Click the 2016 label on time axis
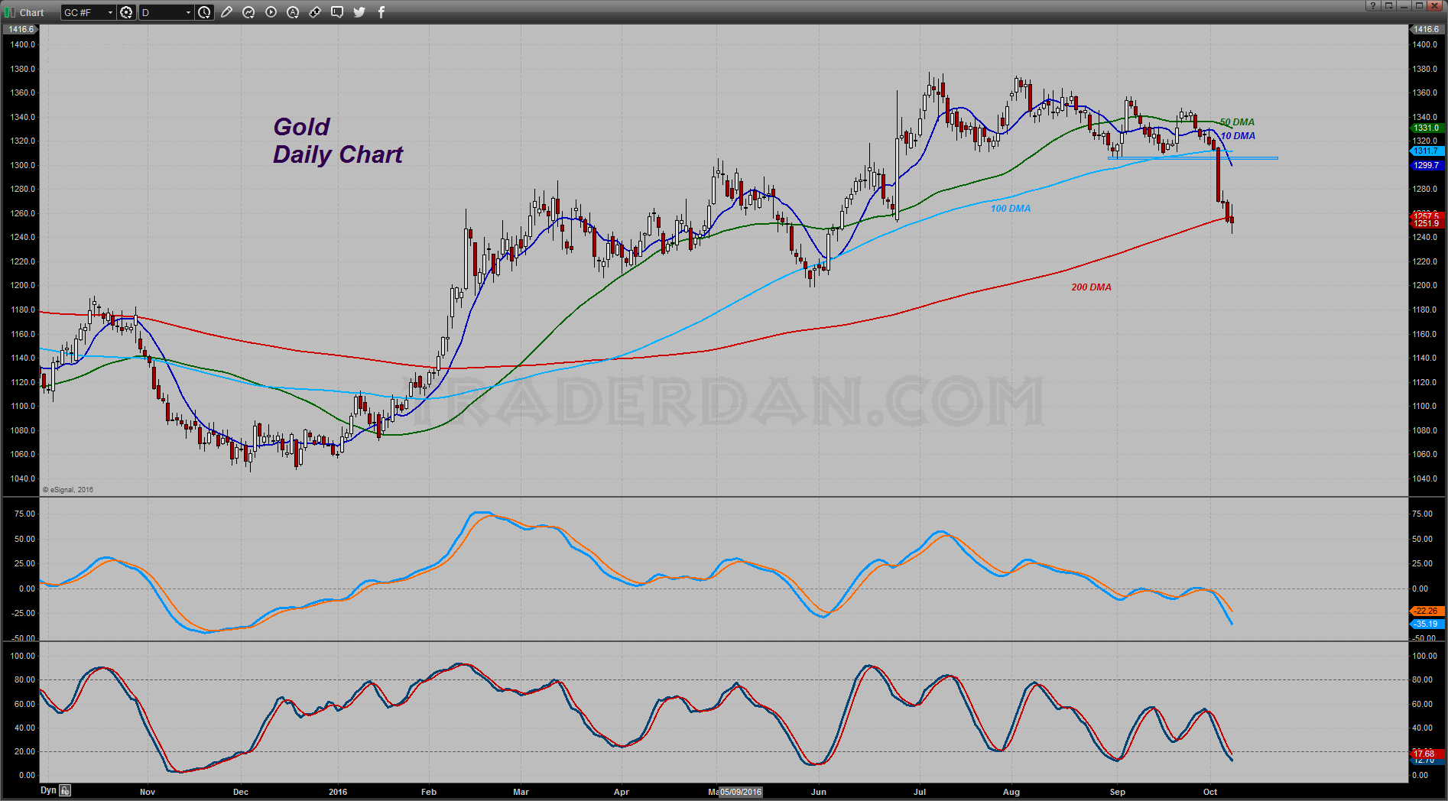Image resolution: width=1448 pixels, height=801 pixels. pyautogui.click(x=338, y=792)
